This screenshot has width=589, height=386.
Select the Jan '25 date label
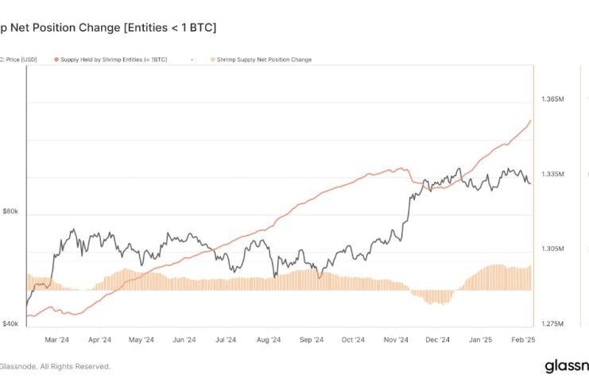point(479,340)
